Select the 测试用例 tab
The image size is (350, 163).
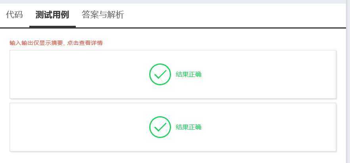pos(52,15)
